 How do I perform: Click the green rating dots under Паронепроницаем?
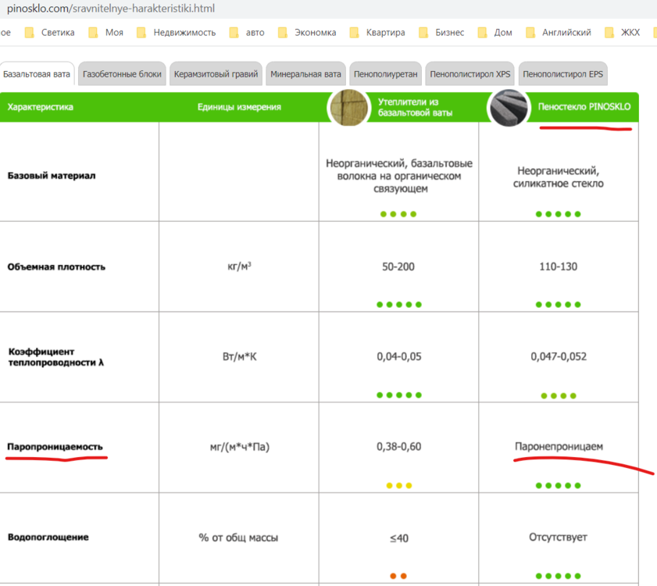pos(558,486)
